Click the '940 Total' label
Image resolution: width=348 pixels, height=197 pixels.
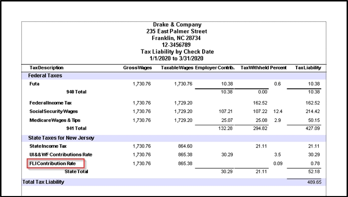click(76, 92)
